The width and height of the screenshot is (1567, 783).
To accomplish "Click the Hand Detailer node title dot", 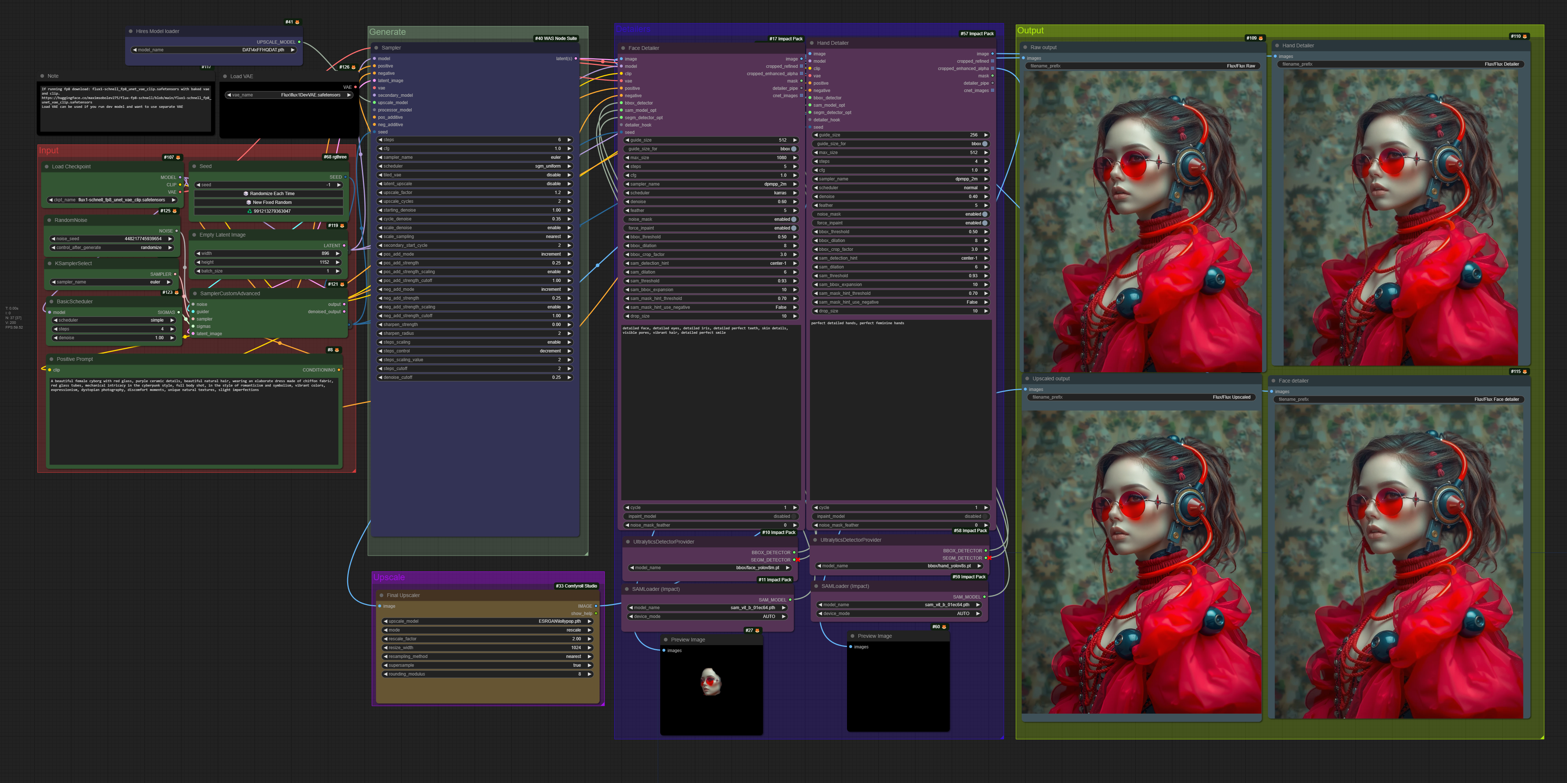I will pyautogui.click(x=812, y=43).
